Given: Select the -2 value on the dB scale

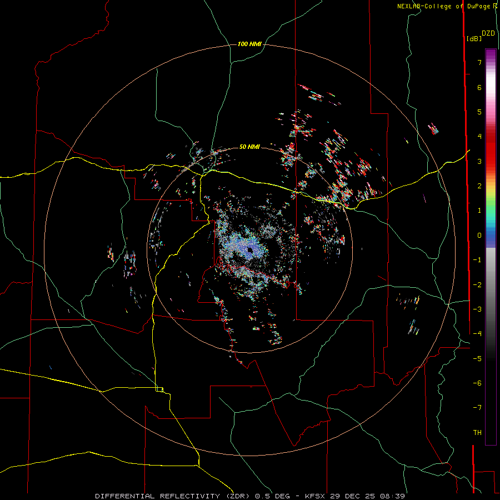Looking at the screenshot, I should (x=477, y=285).
